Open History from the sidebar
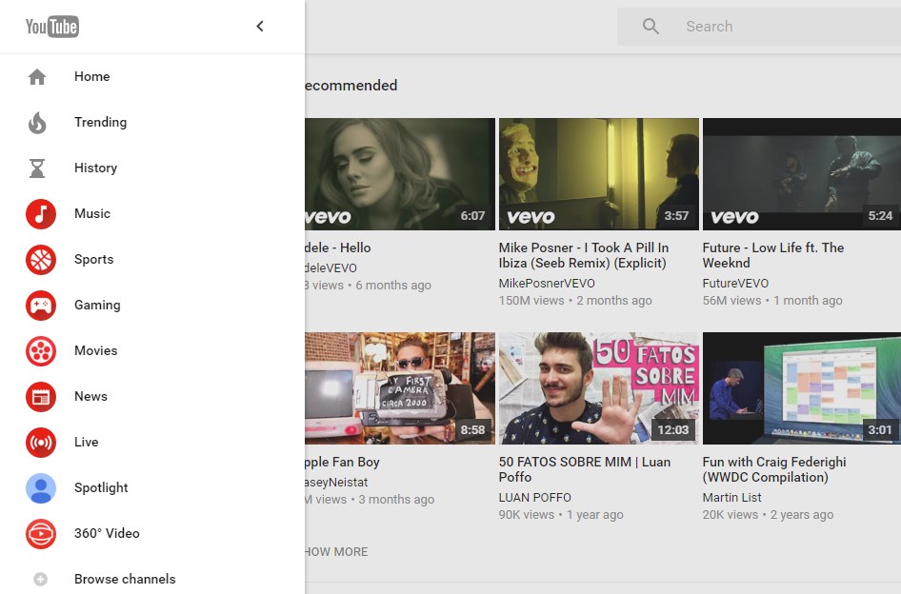This screenshot has width=901, height=594. [96, 168]
